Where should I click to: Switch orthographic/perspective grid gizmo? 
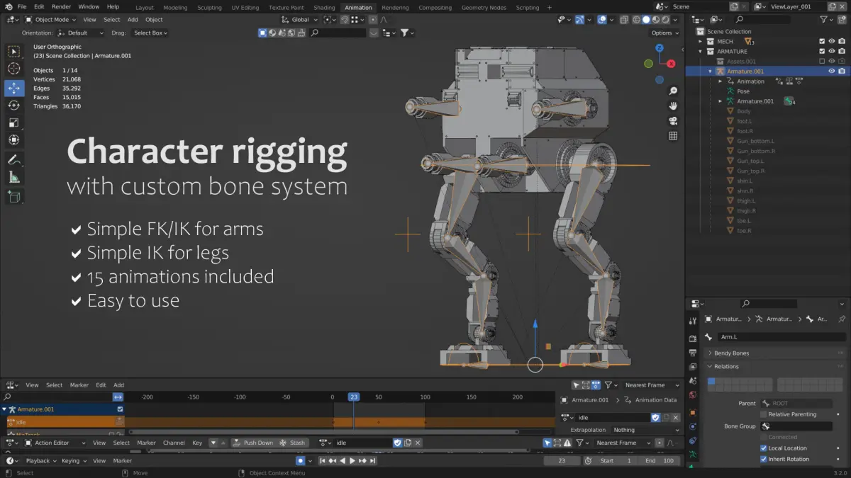click(673, 135)
